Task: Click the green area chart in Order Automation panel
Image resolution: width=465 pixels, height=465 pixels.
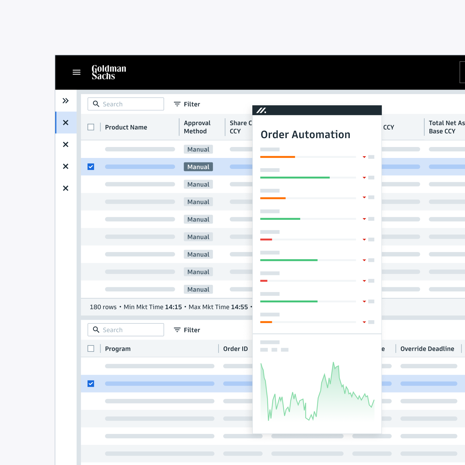Action: point(317,391)
